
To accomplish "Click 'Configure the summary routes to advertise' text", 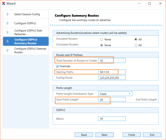I will (85, 20).
